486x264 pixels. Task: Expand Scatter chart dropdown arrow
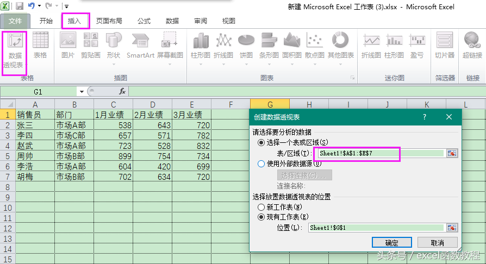(x=315, y=64)
